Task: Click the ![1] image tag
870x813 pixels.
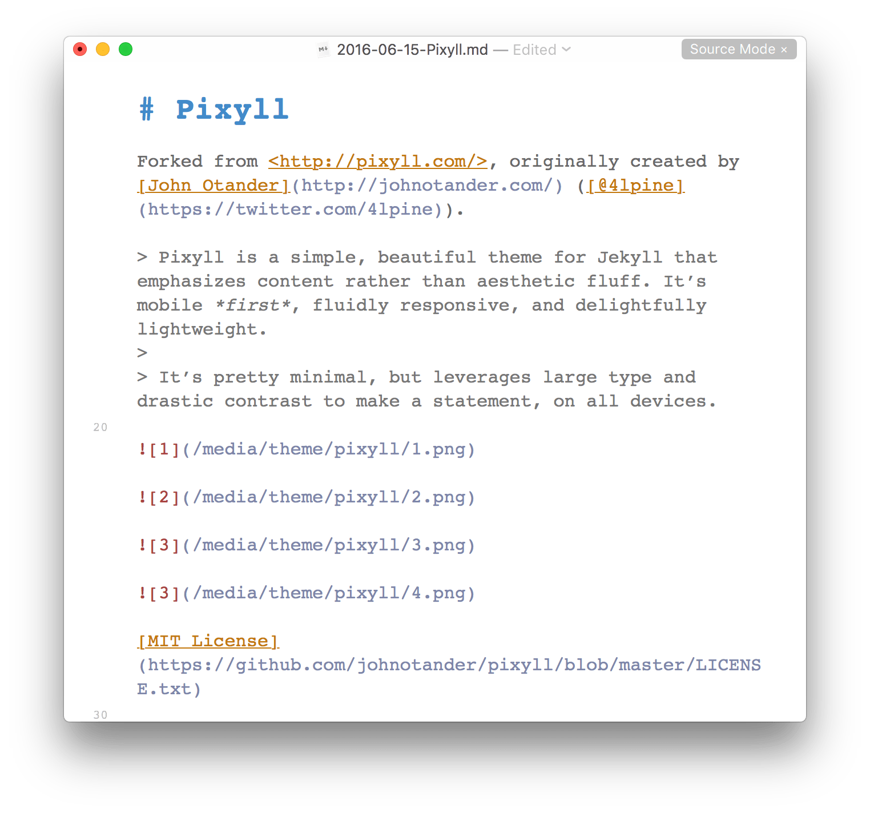Action: (x=159, y=449)
